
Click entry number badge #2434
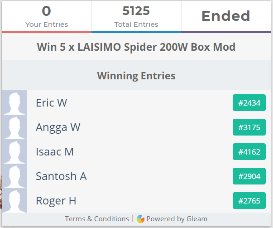[x=249, y=103]
